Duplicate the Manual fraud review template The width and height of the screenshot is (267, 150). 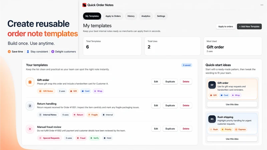click(x=170, y=129)
